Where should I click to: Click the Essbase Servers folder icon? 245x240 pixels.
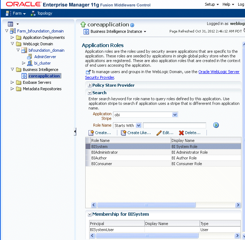pos(19,82)
